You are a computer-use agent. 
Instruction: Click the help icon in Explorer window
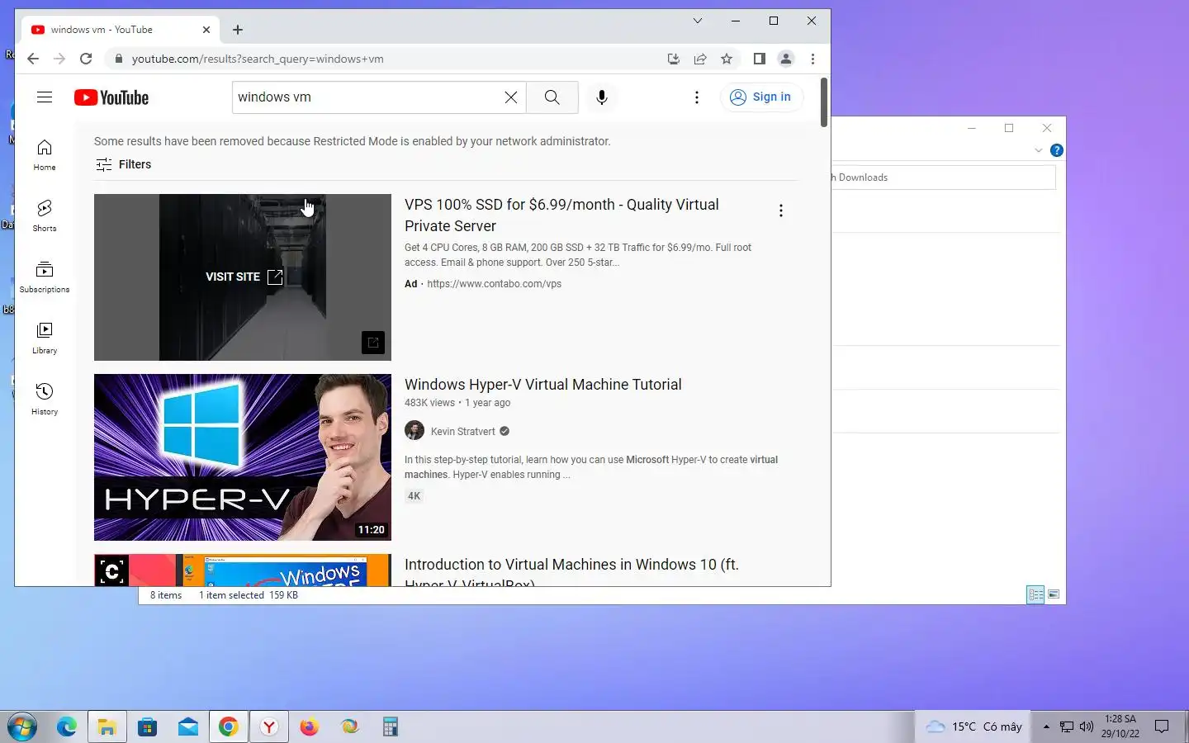(1056, 150)
